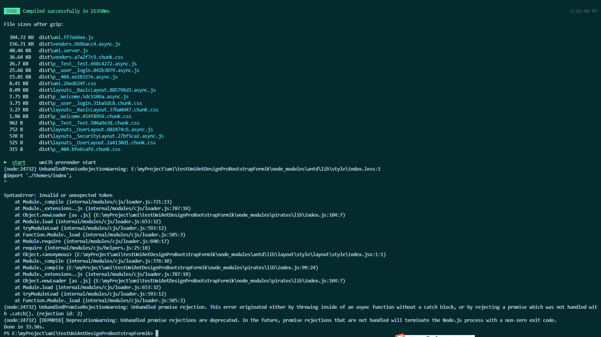Viewport: 601px width, 337px height.
Task: Click the layouts__UserLayout.602474c6.async.js path
Action: pyautogui.click(x=96, y=129)
